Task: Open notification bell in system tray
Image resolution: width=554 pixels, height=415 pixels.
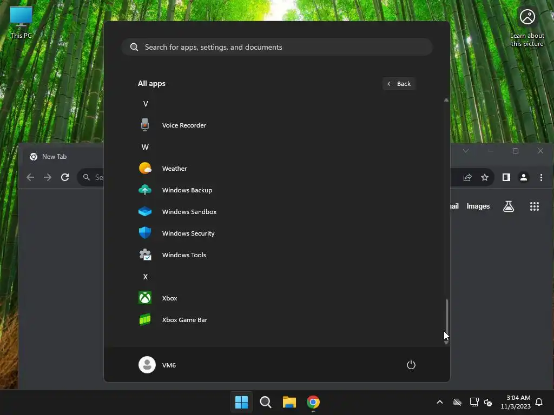Action: [x=539, y=402]
